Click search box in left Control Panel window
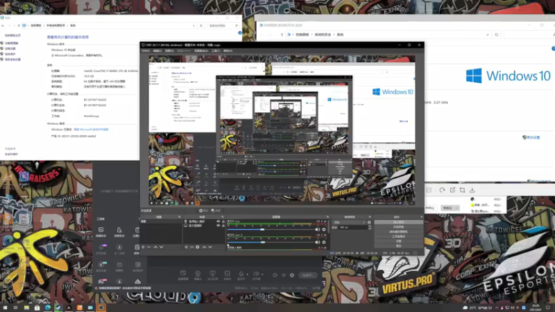 pos(223,26)
